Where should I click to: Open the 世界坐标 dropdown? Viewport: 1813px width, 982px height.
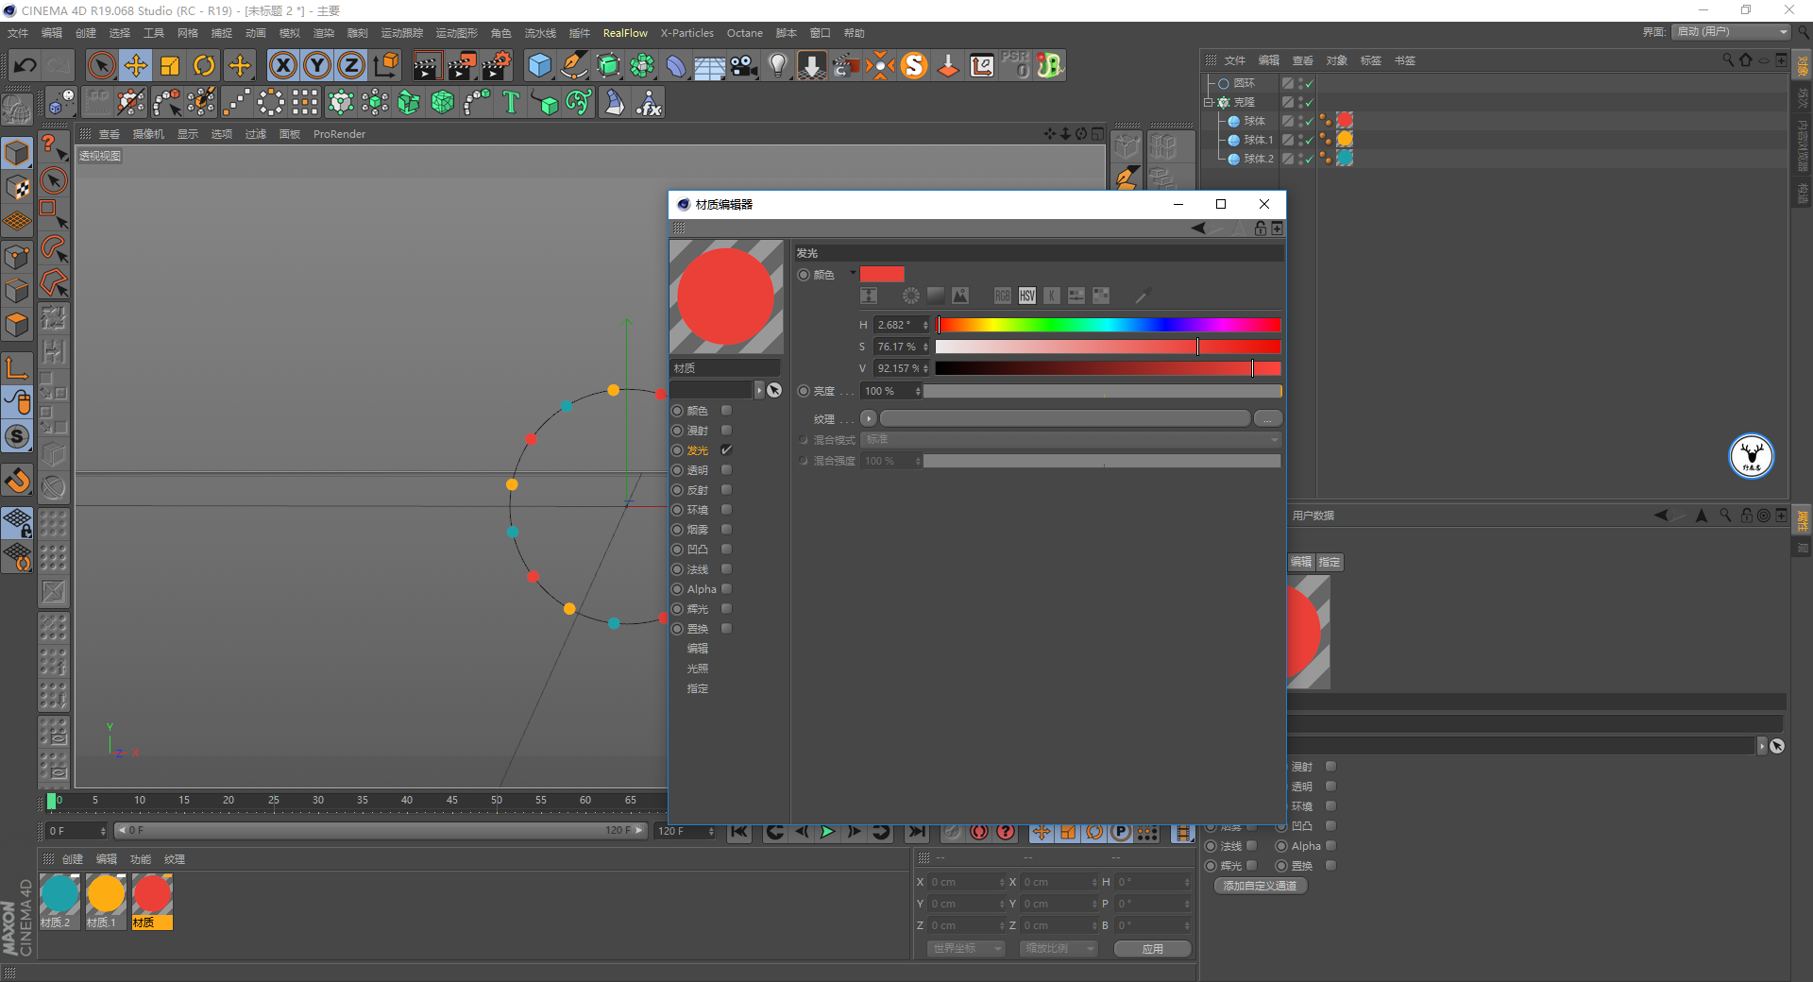coord(966,948)
